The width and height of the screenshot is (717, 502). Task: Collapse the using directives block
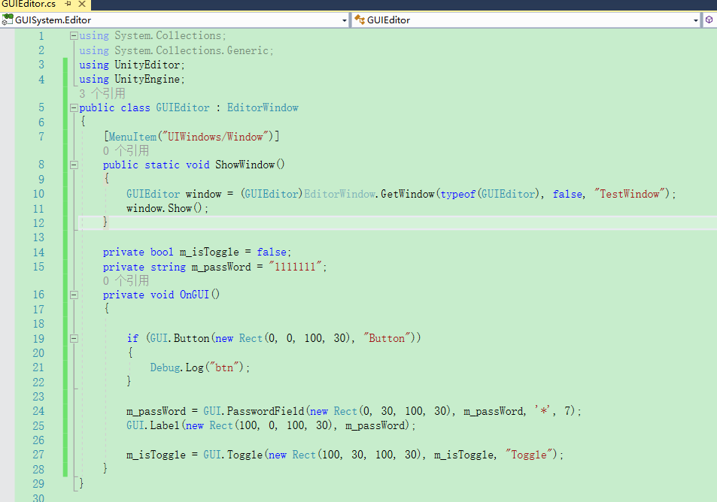(74, 35)
